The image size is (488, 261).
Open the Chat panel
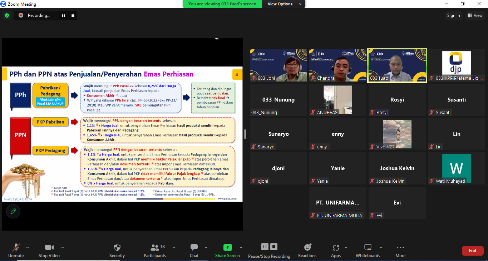click(x=194, y=247)
